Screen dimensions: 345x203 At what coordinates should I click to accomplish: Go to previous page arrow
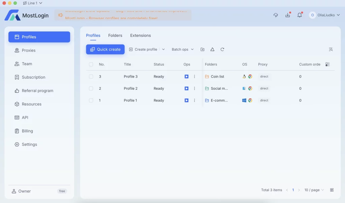287,190
